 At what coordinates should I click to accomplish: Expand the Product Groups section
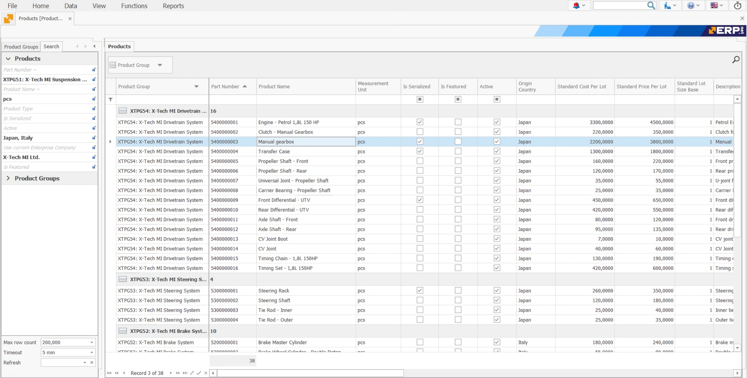(8, 178)
